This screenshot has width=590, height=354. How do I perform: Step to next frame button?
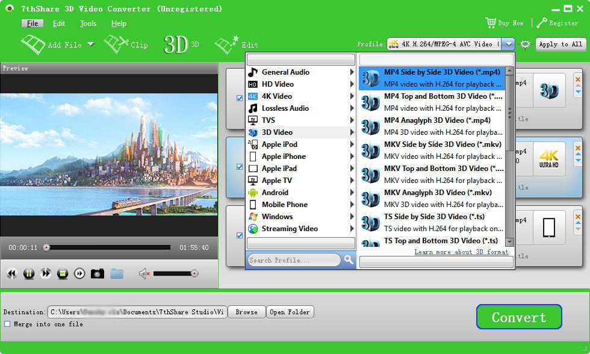79,273
